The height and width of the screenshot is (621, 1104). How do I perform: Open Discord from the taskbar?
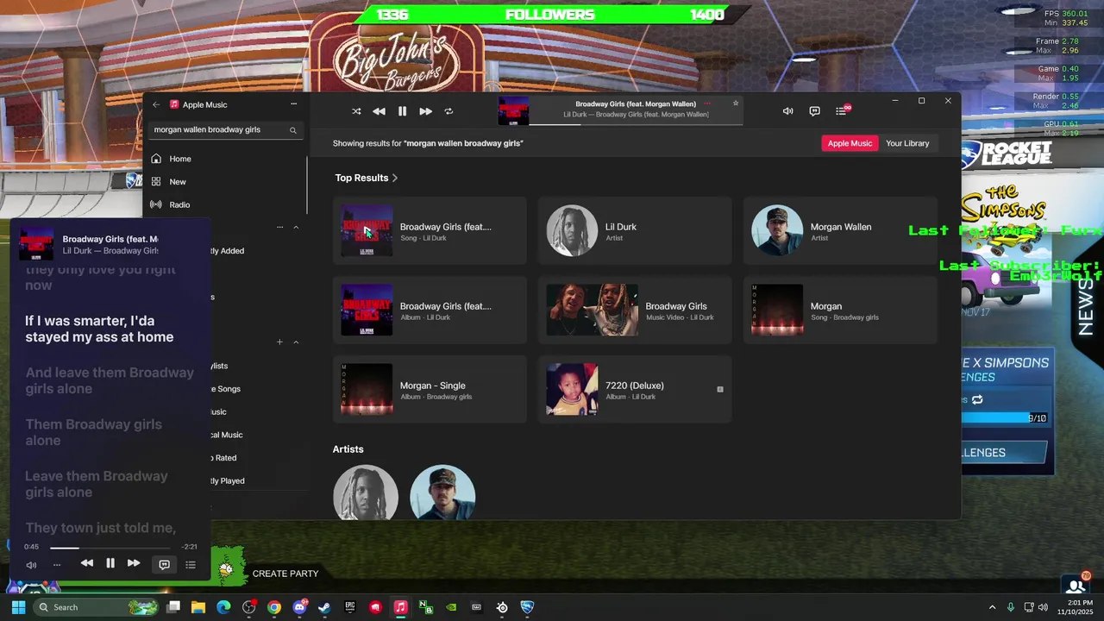click(x=299, y=607)
